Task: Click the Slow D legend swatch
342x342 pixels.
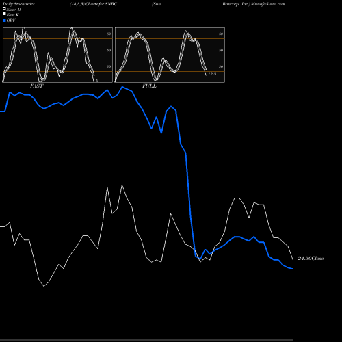Action: click(x=4, y=9)
